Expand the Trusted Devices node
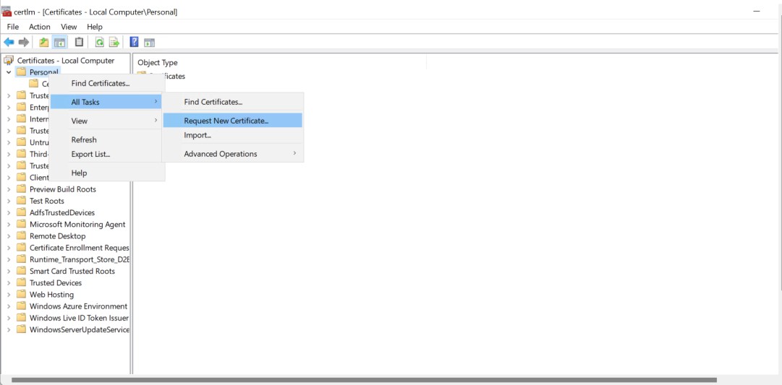Image resolution: width=782 pixels, height=385 pixels. point(9,283)
